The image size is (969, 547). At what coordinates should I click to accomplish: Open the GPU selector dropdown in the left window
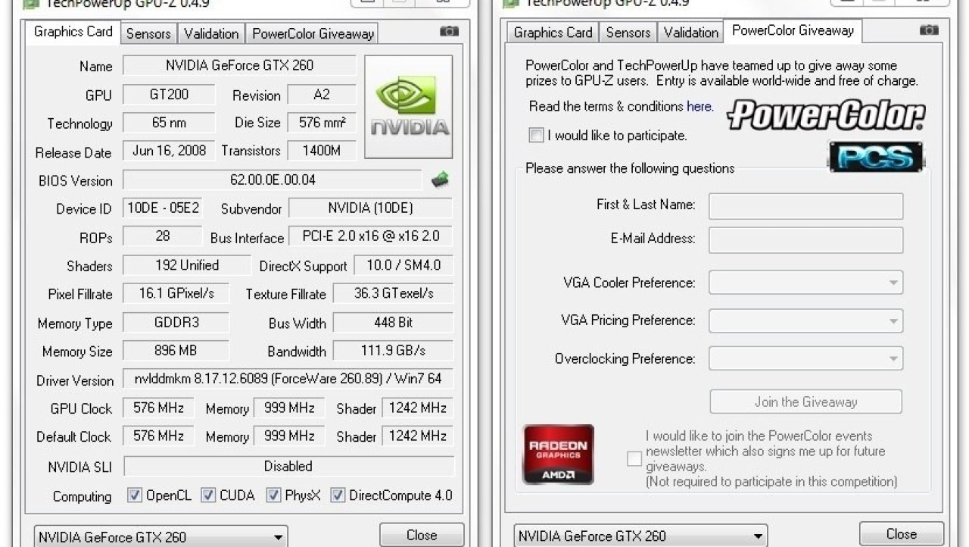[160, 536]
